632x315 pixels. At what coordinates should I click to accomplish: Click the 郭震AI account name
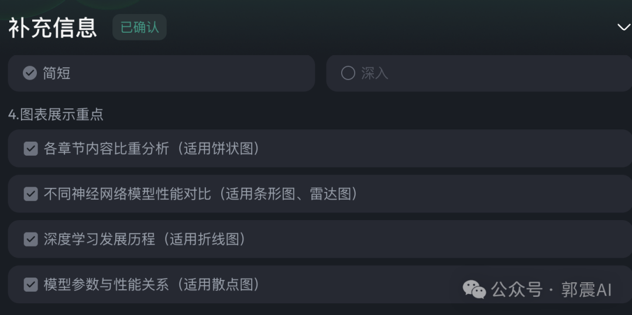tap(586, 289)
